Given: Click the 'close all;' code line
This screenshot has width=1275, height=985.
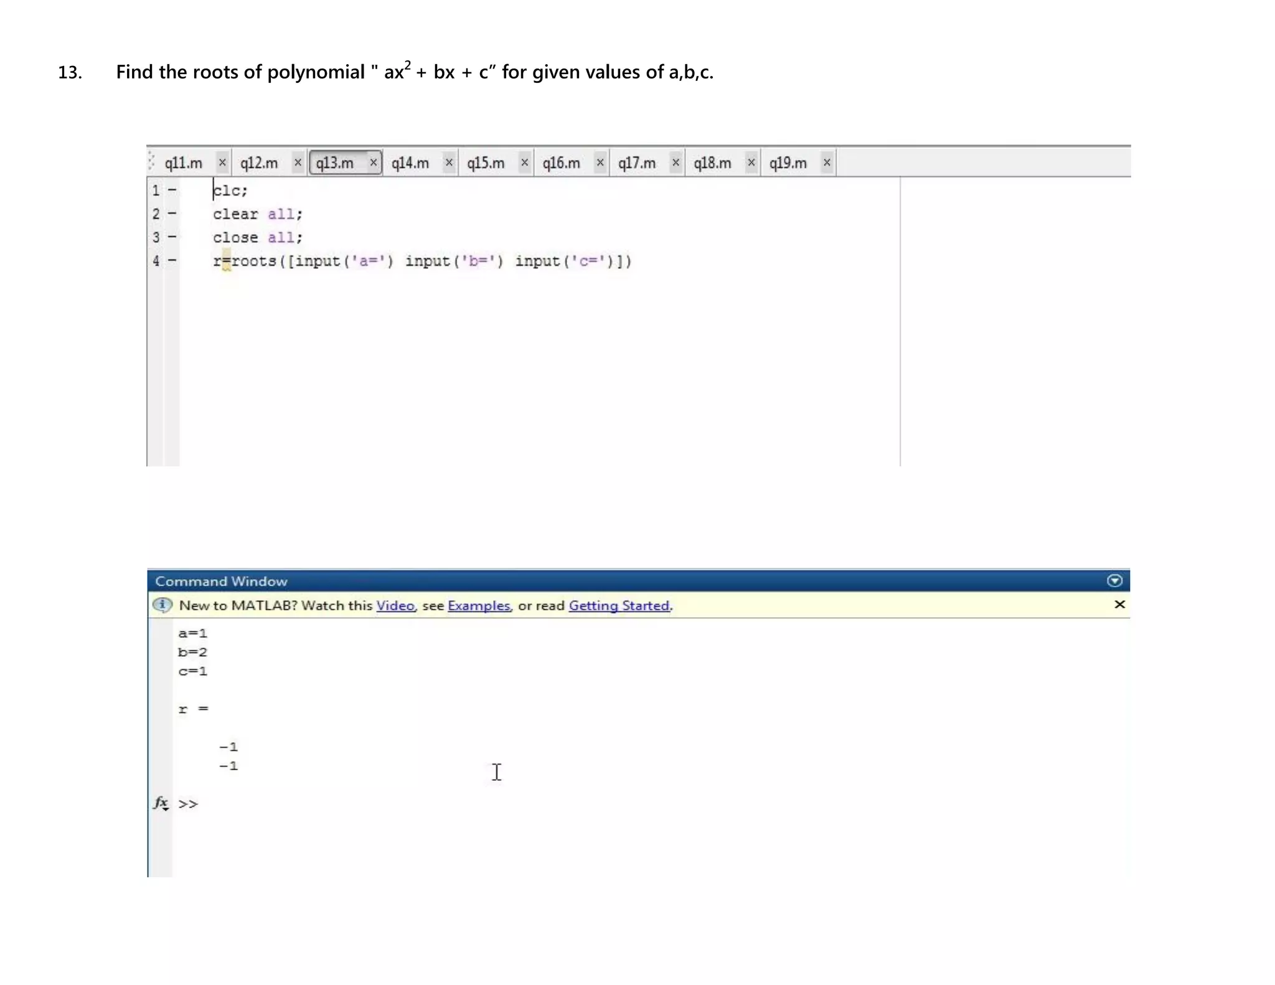Looking at the screenshot, I should coord(258,238).
